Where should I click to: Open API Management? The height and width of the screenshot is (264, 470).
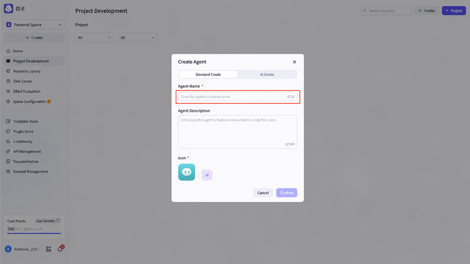(34, 151)
